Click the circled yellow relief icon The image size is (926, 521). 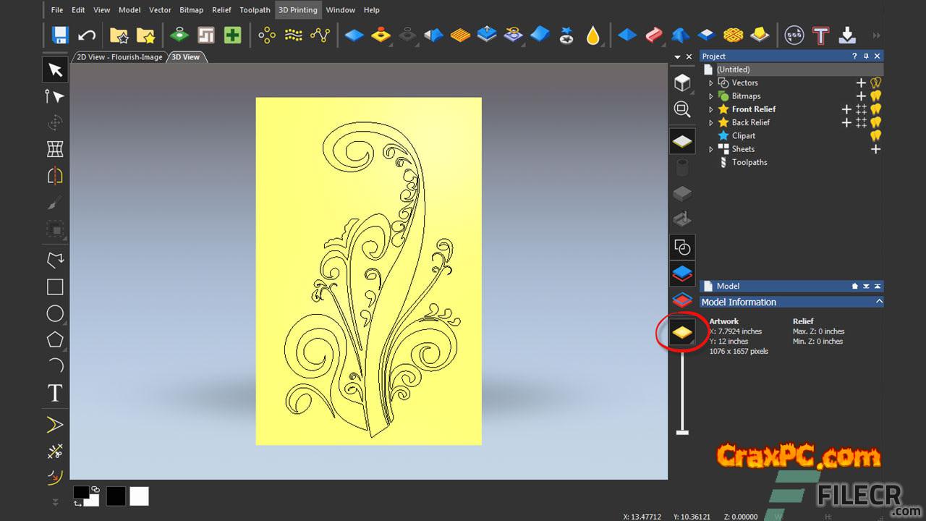(x=682, y=332)
